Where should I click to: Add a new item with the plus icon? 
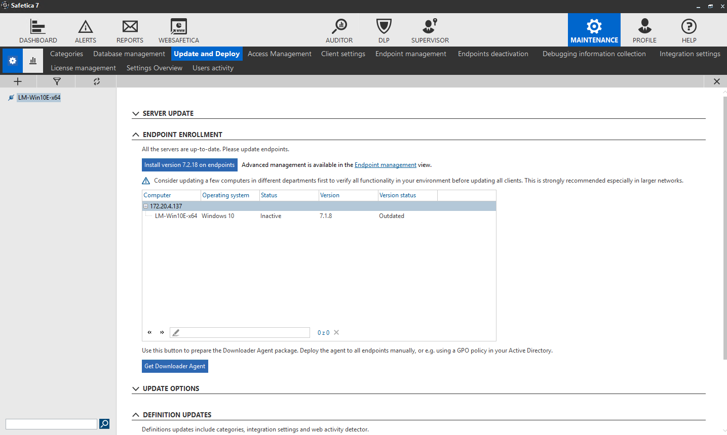coord(18,81)
